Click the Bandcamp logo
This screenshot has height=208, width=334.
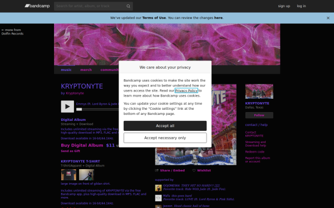[x=37, y=6]
